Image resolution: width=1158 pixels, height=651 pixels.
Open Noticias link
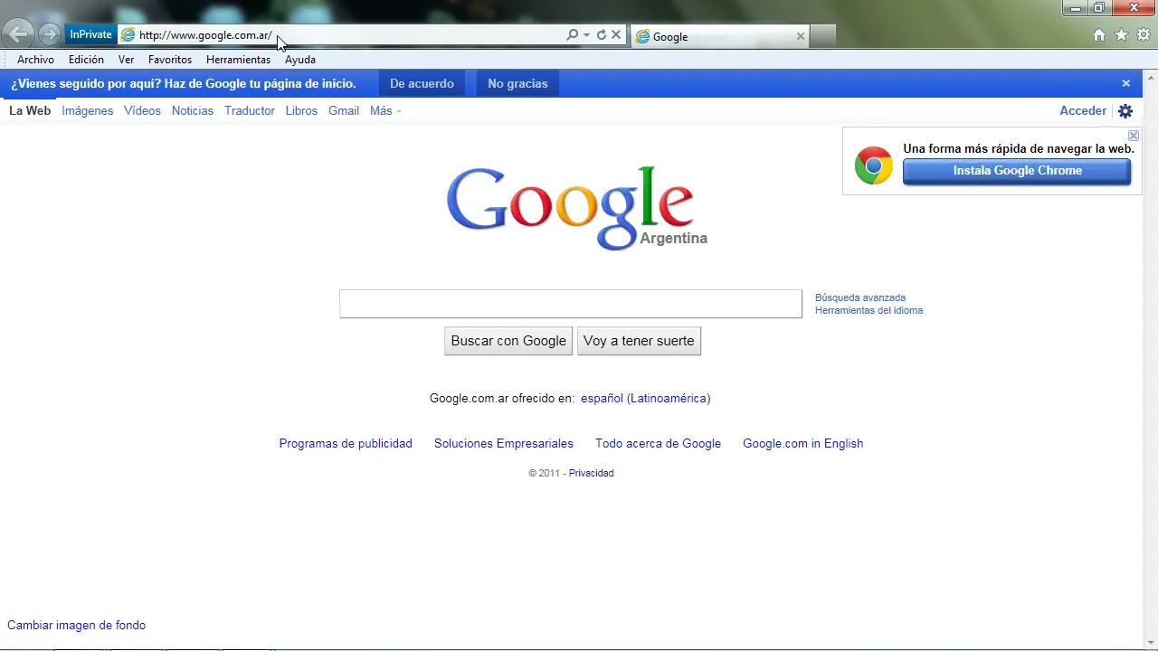pos(193,110)
